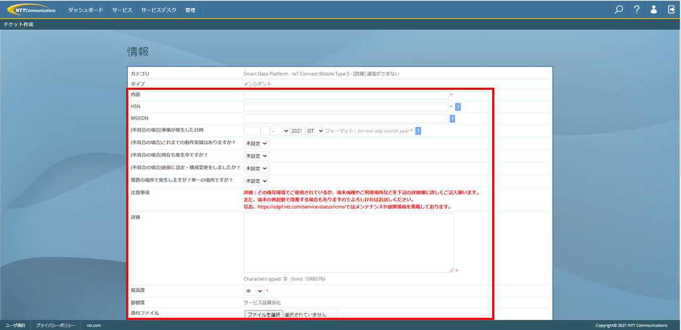Click the NTT Communications logo

pyautogui.click(x=32, y=10)
